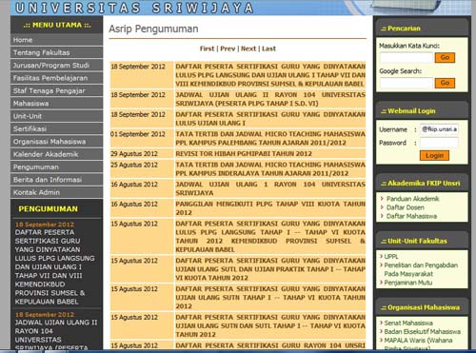Open Revisi TOR Hibah PGMIPABI Tahun 2012

(x=244, y=154)
